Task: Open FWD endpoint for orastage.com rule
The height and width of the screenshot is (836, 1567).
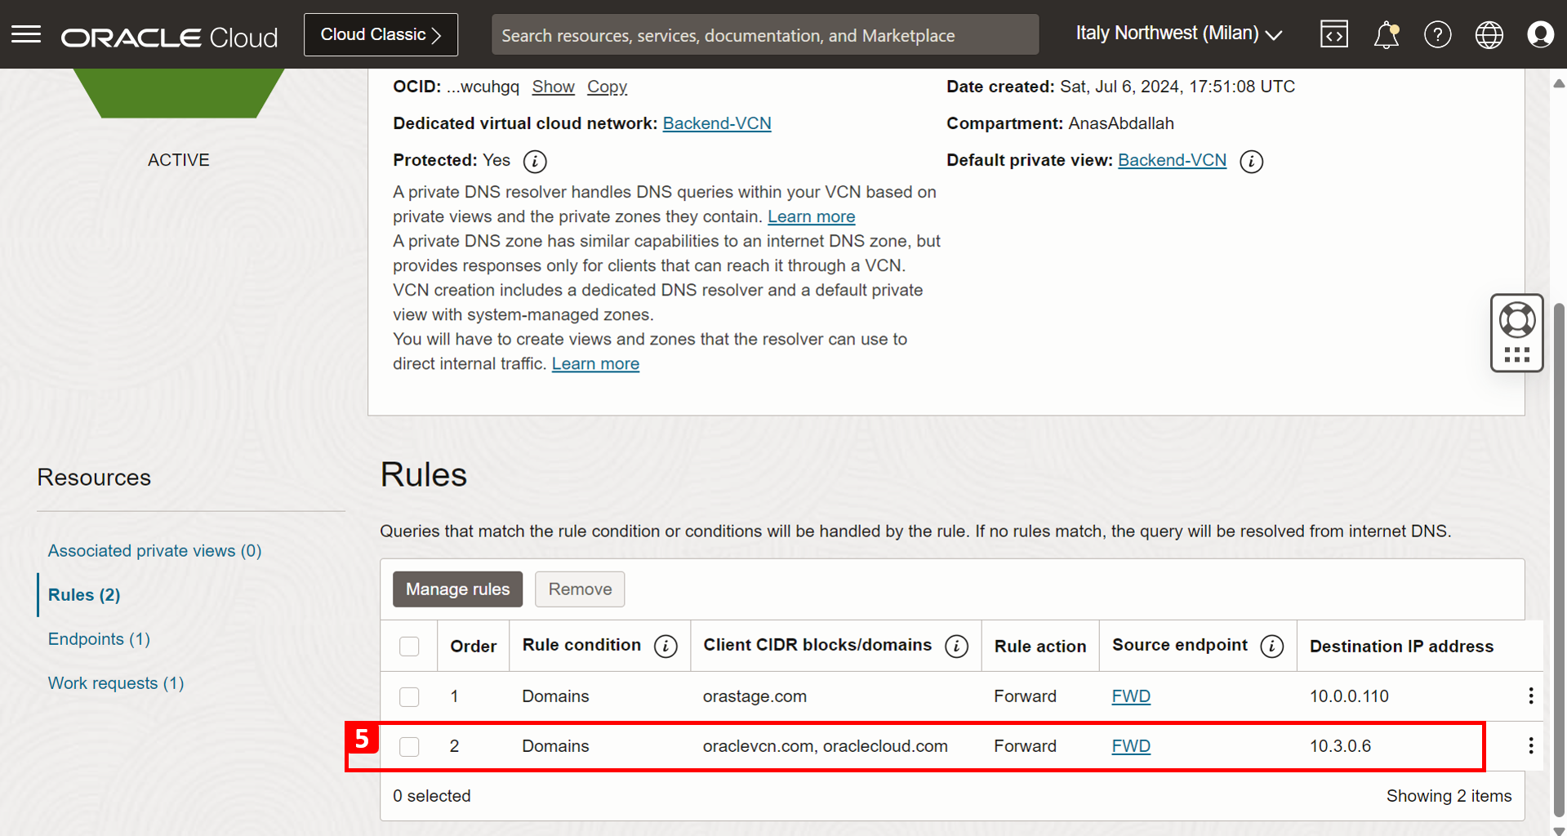Action: [1131, 696]
